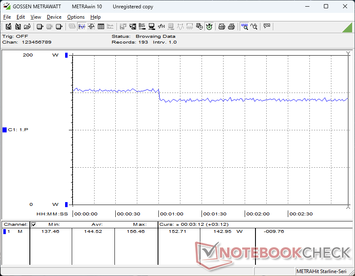Viewport: 355px width, 276px height.
Task: Click the cursor value 142.95 W
Action: [x=228, y=231]
